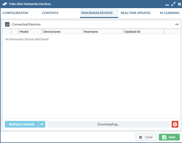
Task: Close the window with the title bar X
Action: 179,4
